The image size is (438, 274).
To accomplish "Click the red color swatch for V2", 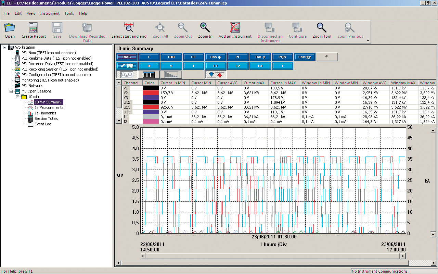I will 151,93.
